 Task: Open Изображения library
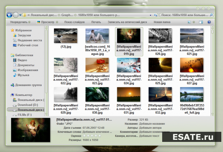(28, 70)
